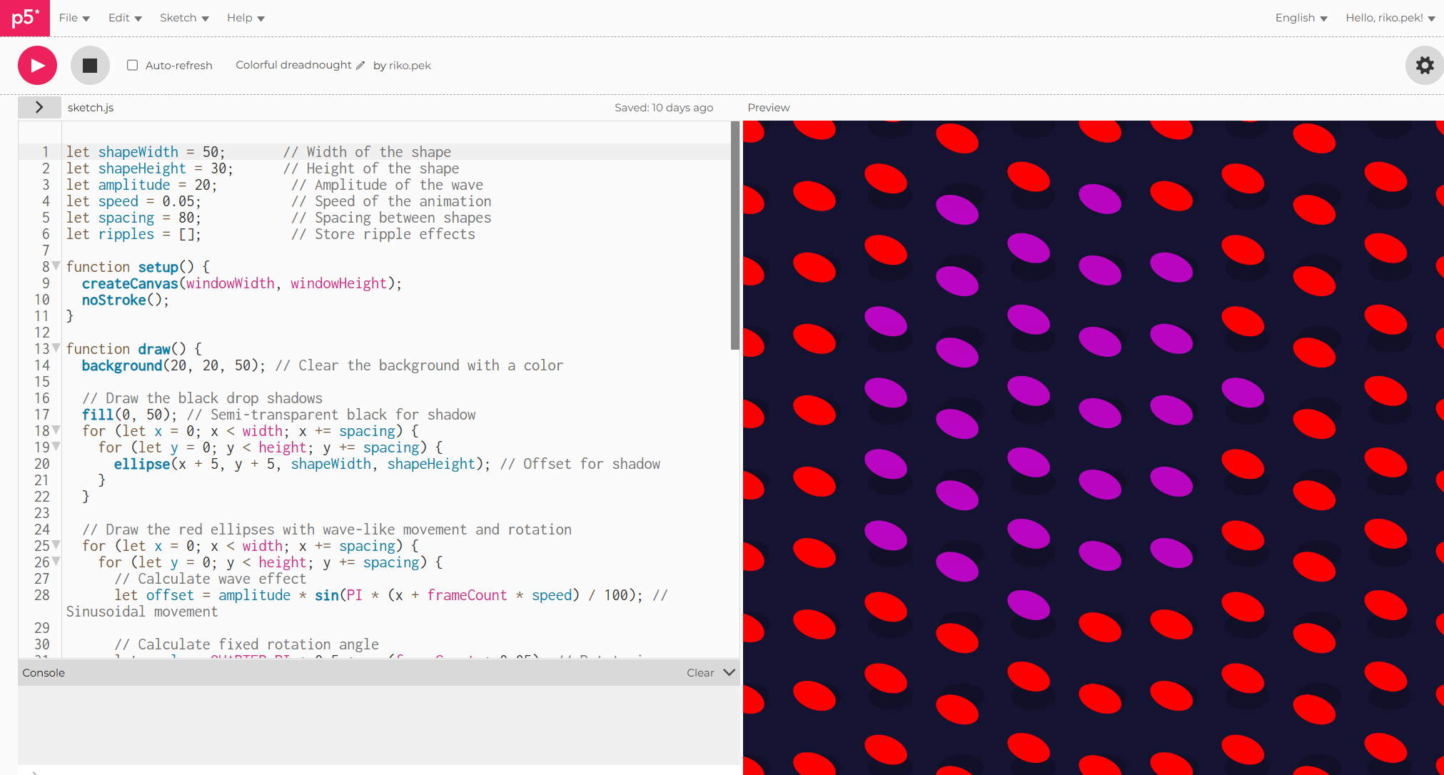Fold the for loop at line 18

tap(56, 430)
